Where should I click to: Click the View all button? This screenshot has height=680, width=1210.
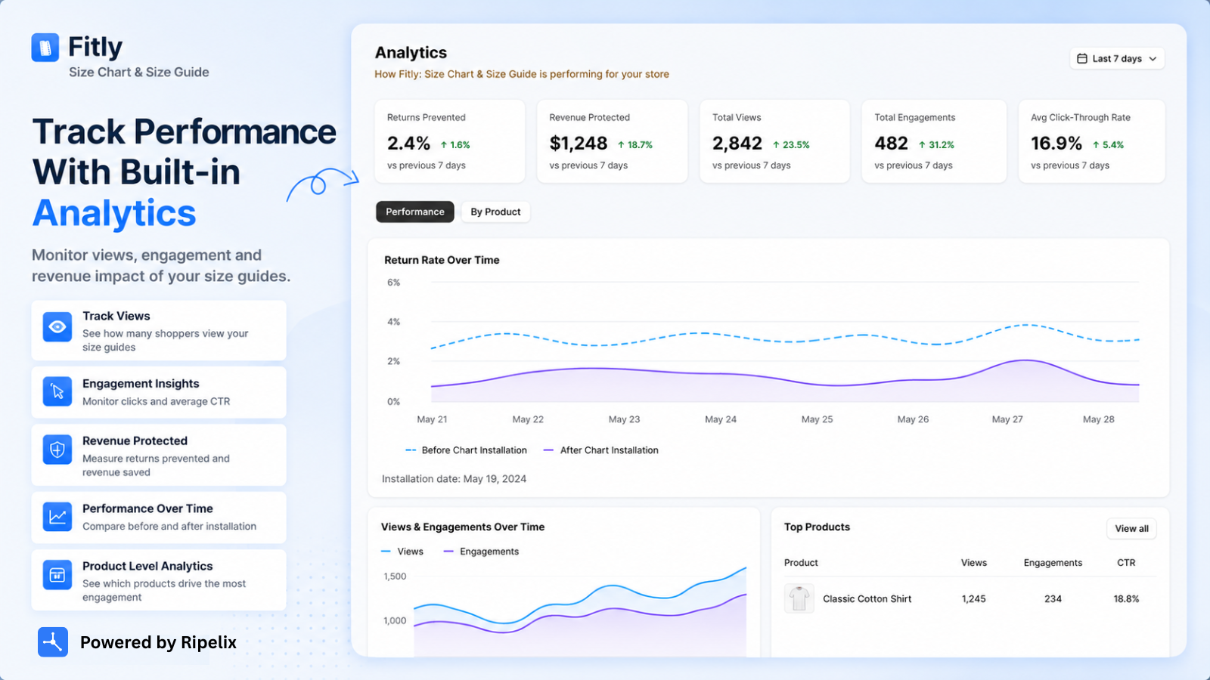tap(1131, 528)
